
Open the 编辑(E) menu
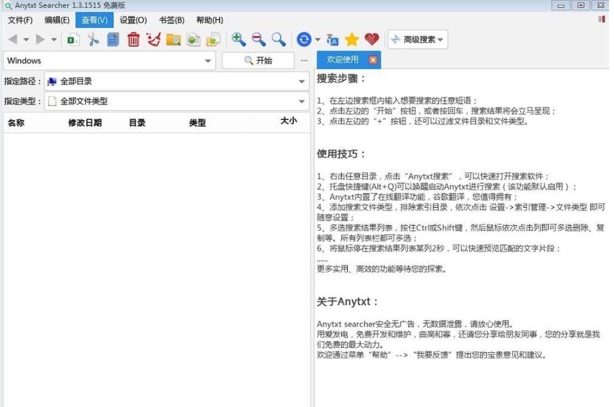click(x=57, y=20)
